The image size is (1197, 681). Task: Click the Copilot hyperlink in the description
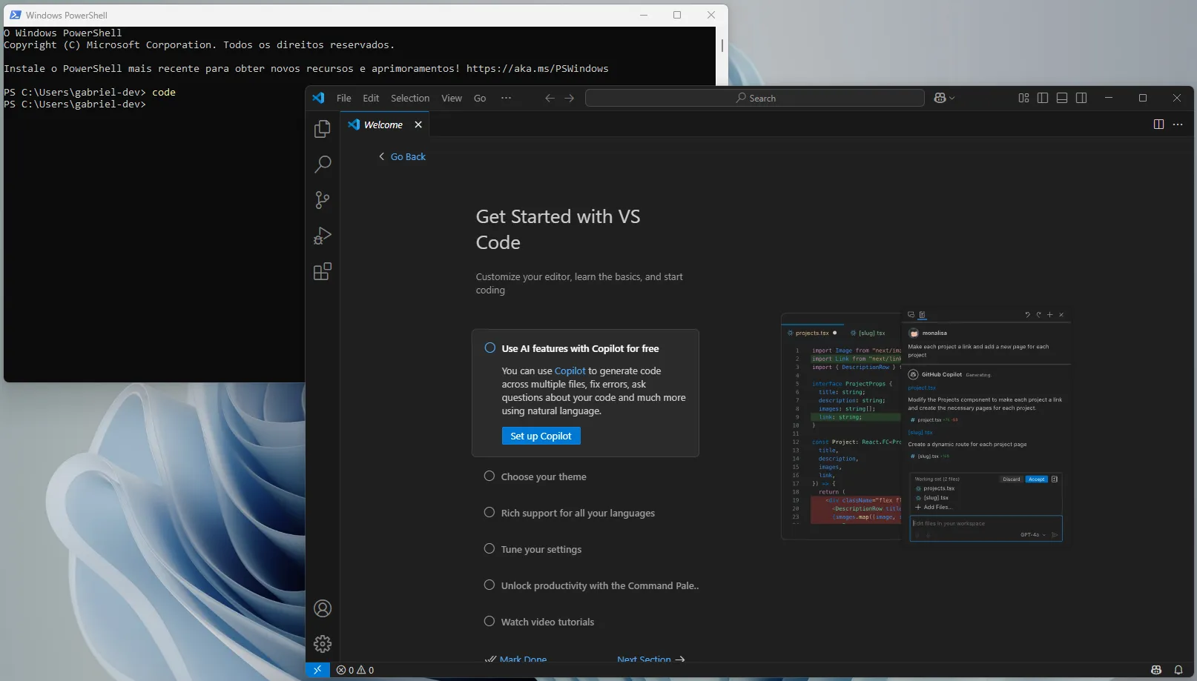(570, 371)
